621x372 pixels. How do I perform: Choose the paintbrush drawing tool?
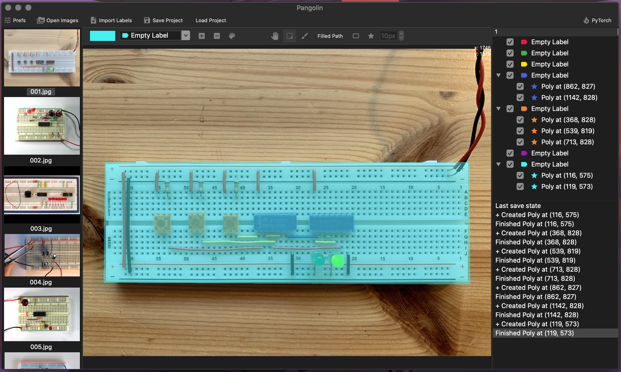tap(305, 36)
